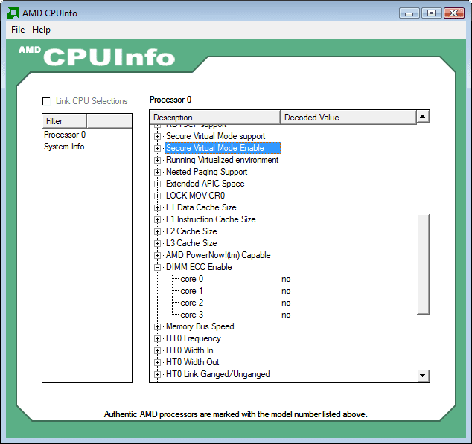Select the Memory Bus Speed row
The image size is (472, 444).
(x=200, y=326)
